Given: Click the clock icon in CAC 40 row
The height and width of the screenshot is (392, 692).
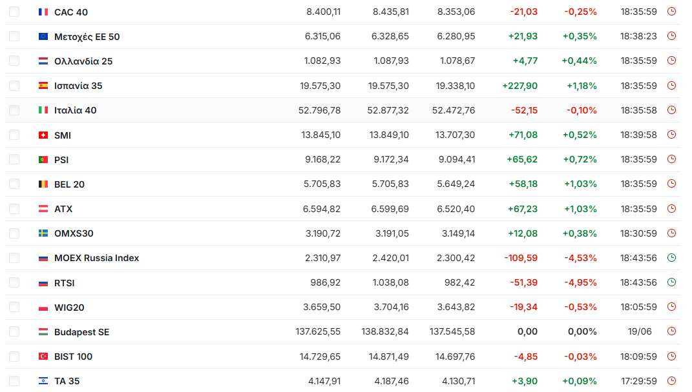Looking at the screenshot, I should point(672,12).
